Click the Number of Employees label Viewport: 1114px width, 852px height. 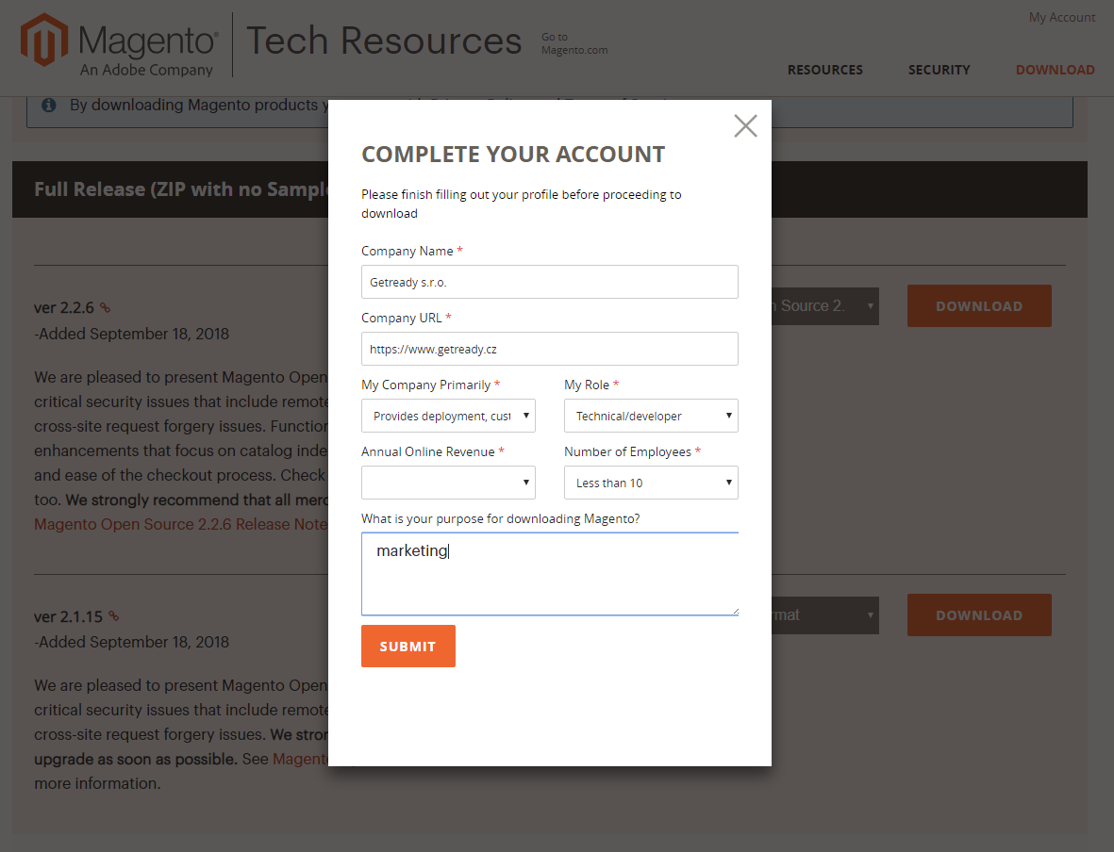point(627,451)
